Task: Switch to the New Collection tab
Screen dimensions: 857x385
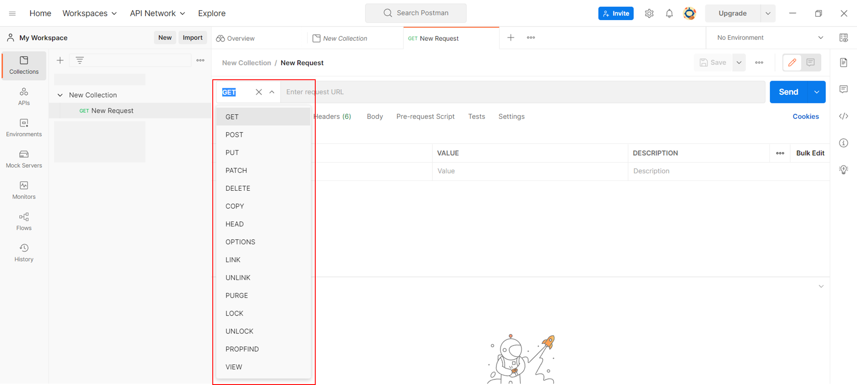Action: pyautogui.click(x=340, y=38)
